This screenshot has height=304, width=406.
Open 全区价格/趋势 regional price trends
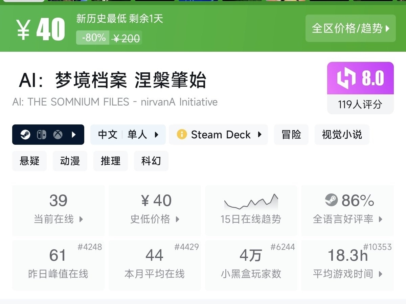351,28
